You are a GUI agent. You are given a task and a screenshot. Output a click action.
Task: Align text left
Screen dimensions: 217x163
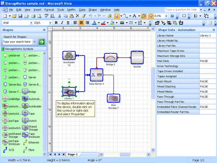[75, 23]
